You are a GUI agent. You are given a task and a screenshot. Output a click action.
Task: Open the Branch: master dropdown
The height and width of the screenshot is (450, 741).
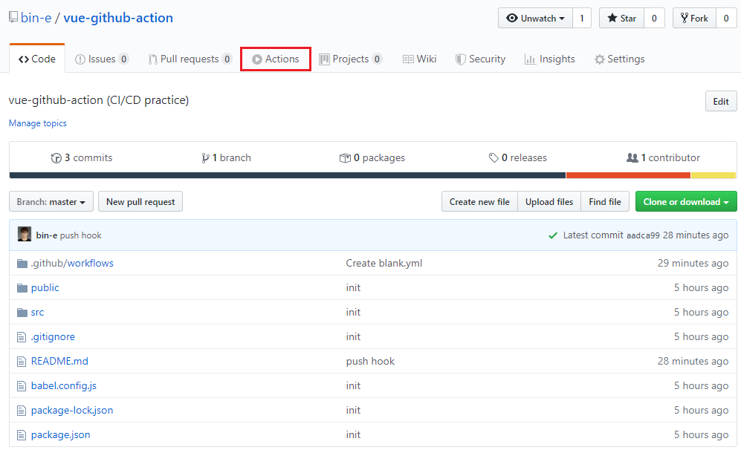click(x=51, y=202)
